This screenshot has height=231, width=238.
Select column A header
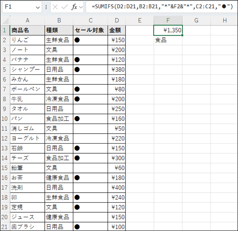pos(27,20)
